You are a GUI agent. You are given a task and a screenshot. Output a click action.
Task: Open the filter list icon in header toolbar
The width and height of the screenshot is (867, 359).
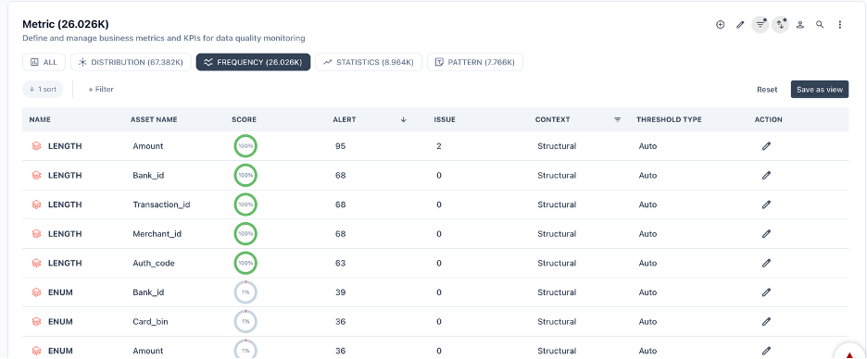coord(760,24)
